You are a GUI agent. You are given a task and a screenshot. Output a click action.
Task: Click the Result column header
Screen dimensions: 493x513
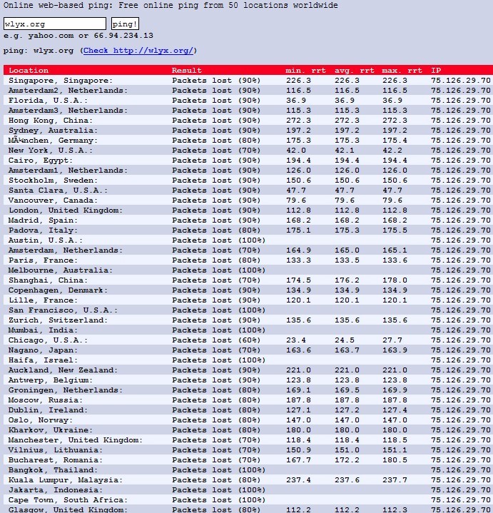coord(186,71)
